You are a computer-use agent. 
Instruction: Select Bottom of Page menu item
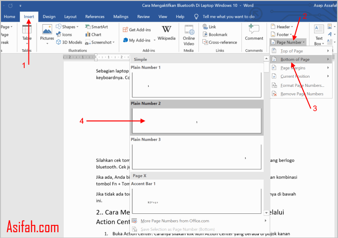point(301,59)
